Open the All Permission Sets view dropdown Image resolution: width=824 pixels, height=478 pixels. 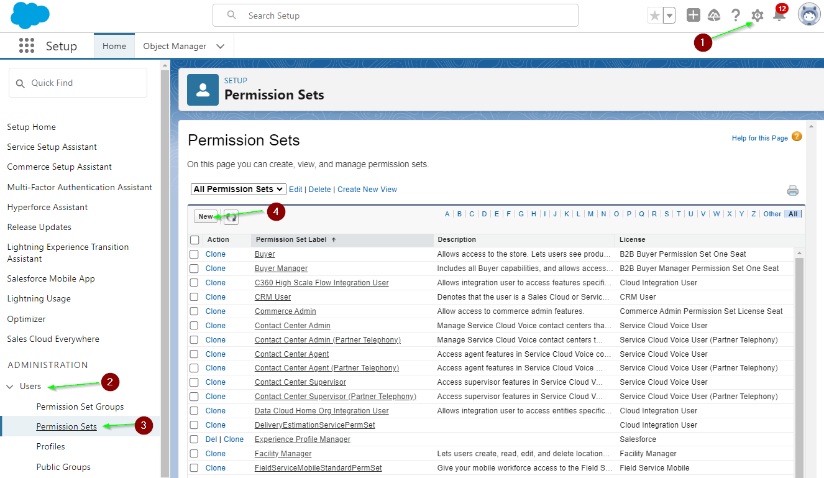pyautogui.click(x=239, y=189)
